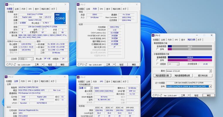Click CPU-Z logo icon in the memory timings window title bar
Image resolution: width=223 pixels, height=117 pixels.
point(78,5)
